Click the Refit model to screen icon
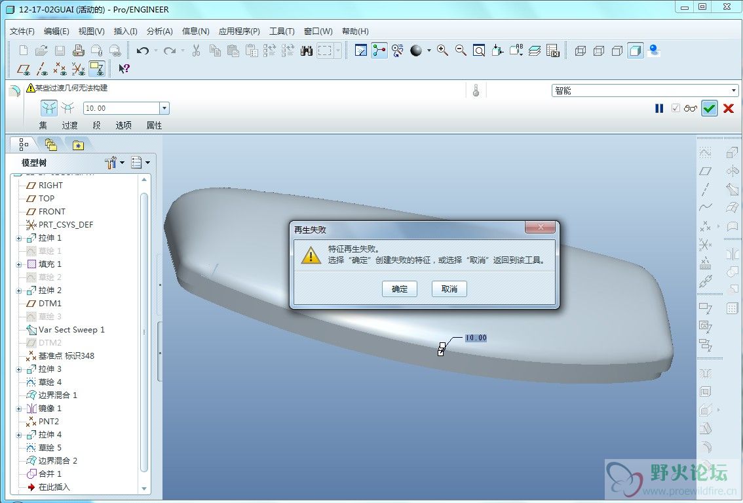 point(479,50)
